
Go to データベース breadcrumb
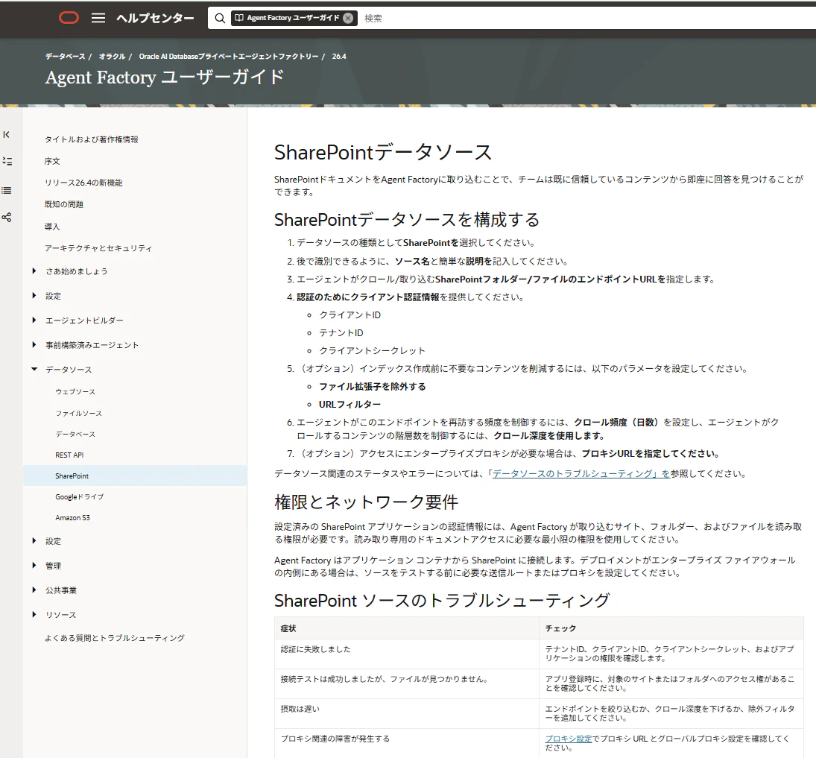click(65, 56)
